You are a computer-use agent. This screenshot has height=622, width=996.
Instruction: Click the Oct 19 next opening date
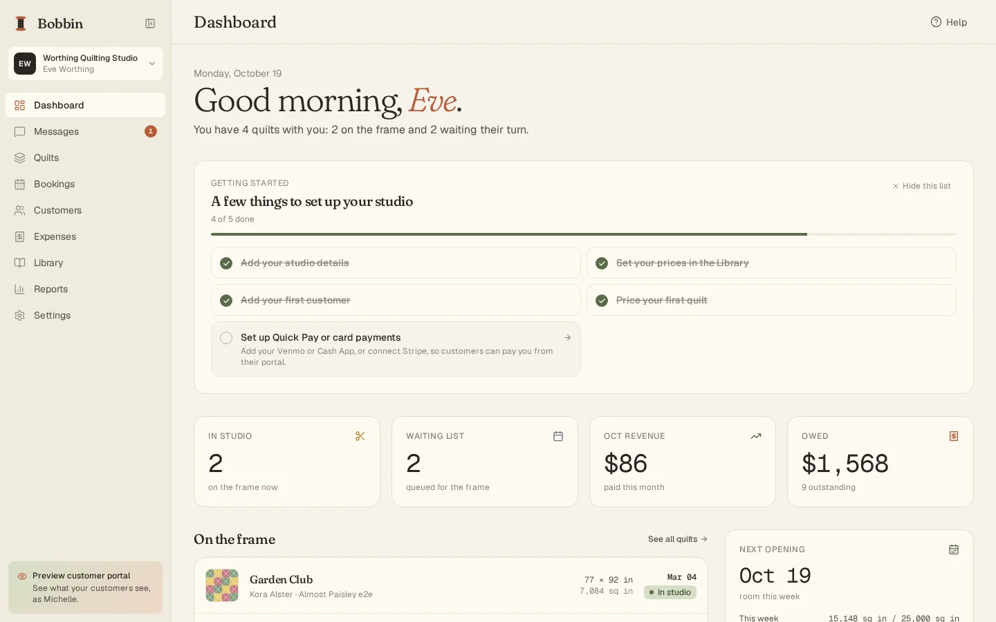tap(775, 576)
